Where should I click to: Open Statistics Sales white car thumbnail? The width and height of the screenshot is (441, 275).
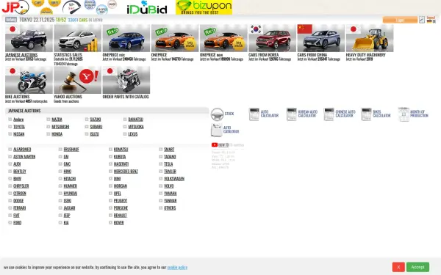pos(77,38)
